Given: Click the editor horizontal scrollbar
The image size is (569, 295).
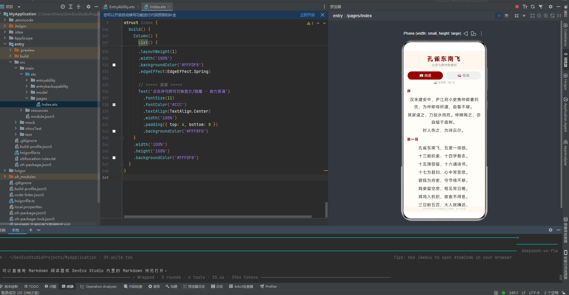Looking at the screenshot, I should click(x=218, y=216).
